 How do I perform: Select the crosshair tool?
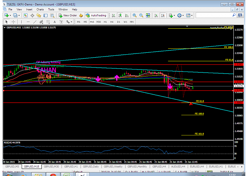tap(13, 22)
